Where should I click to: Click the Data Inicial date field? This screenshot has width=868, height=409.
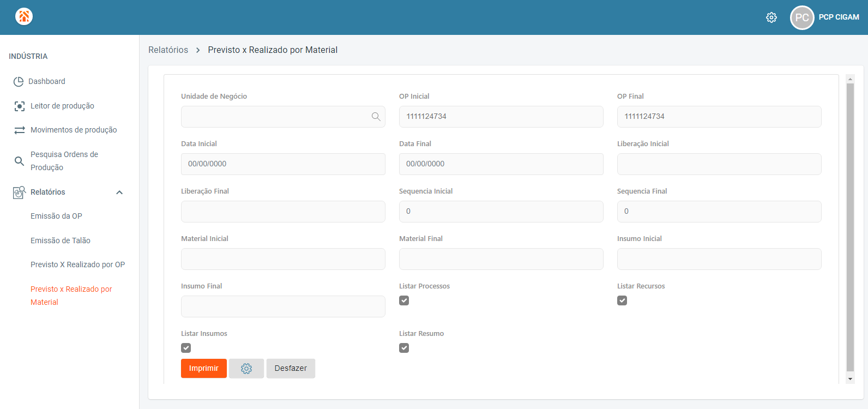point(283,164)
